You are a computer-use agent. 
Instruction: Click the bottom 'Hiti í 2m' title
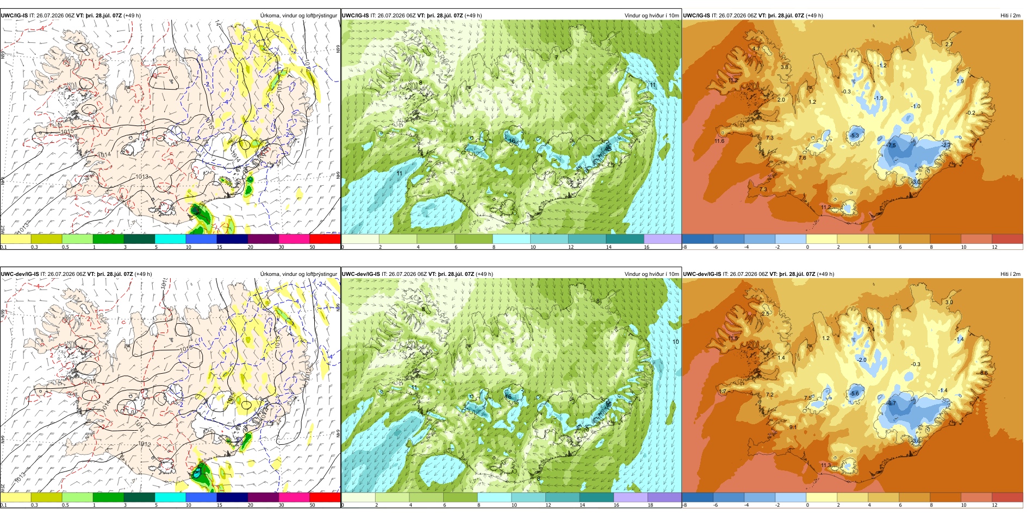(1010, 274)
